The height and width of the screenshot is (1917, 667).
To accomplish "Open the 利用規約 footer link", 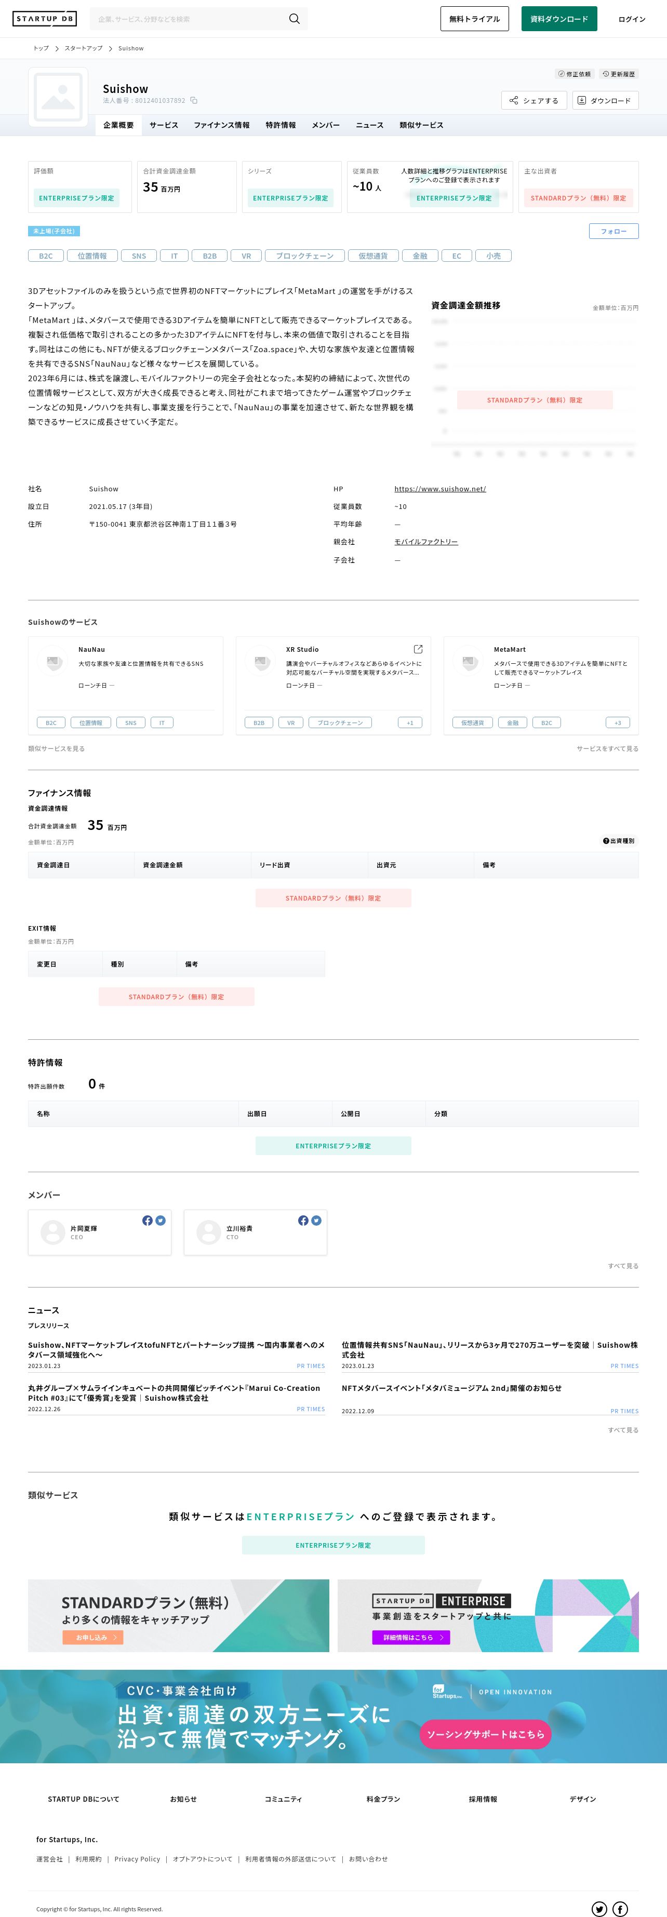I will [x=89, y=1859].
